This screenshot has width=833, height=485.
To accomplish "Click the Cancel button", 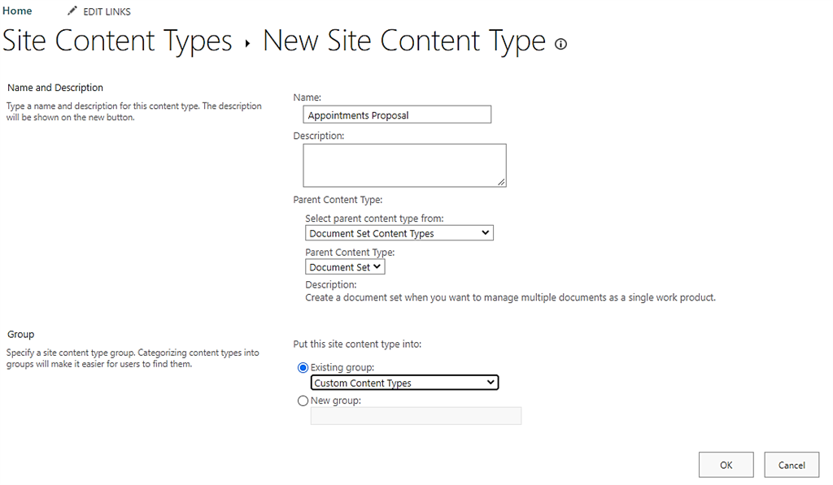I will [x=792, y=464].
